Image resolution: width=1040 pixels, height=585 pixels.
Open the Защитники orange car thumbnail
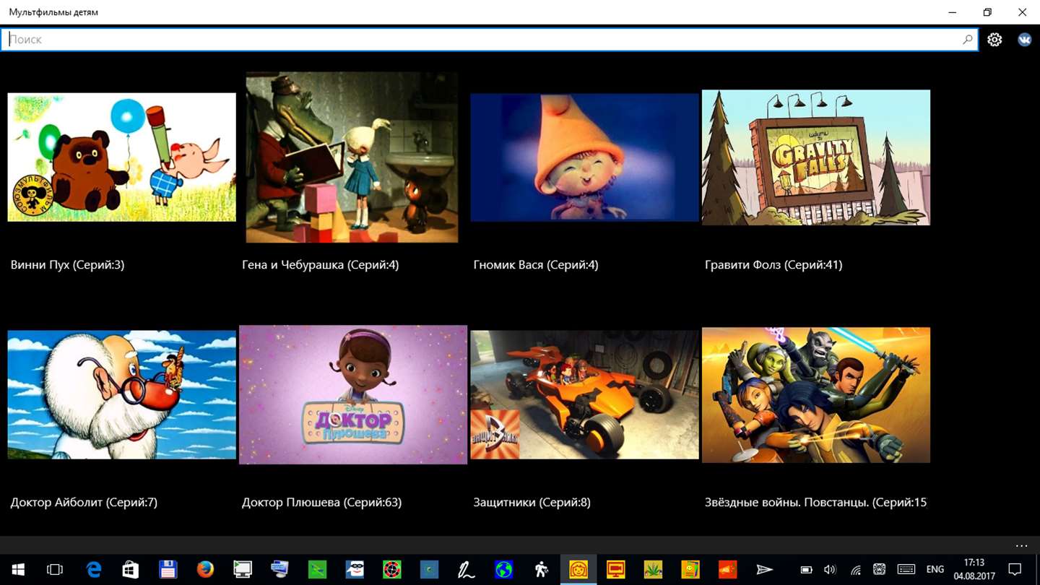(584, 394)
